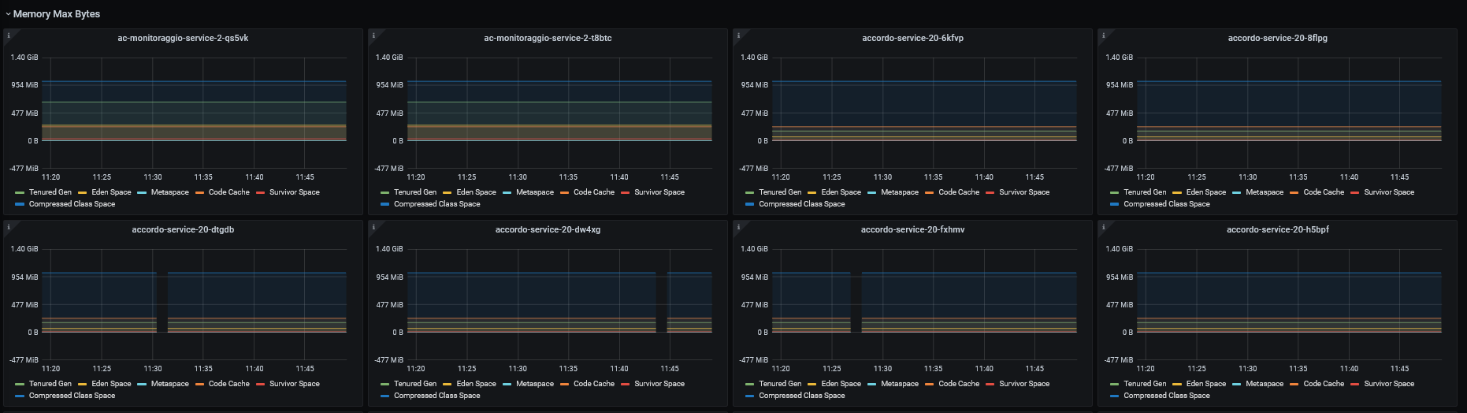This screenshot has width=1467, height=413.
Task: Click Code Cache label in accordo-service-20-fxhmv legend
Action: click(959, 384)
